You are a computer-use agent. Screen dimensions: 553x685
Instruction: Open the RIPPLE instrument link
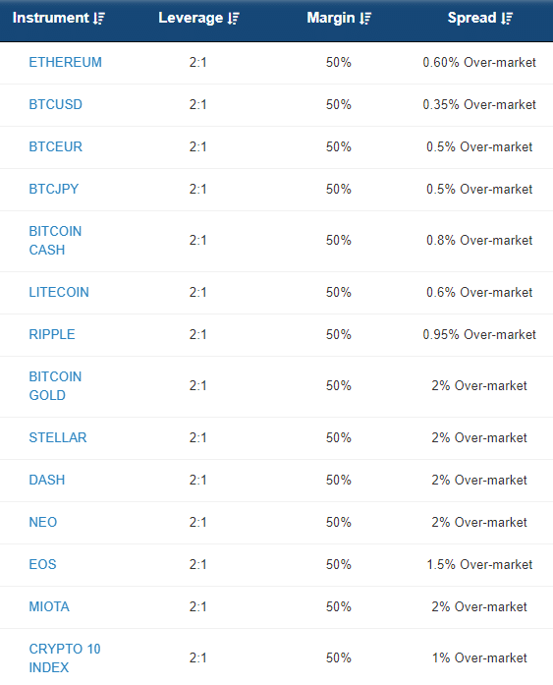52,334
